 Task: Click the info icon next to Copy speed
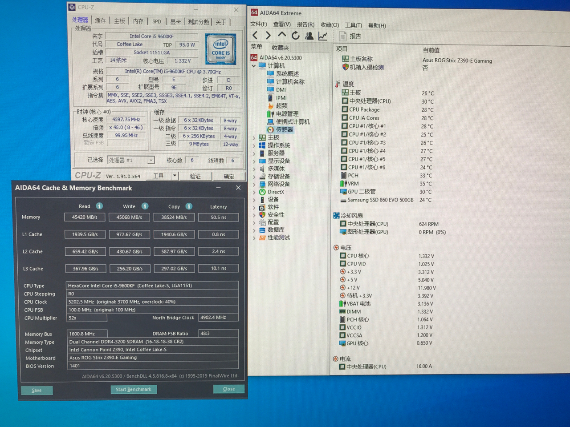coord(189,206)
